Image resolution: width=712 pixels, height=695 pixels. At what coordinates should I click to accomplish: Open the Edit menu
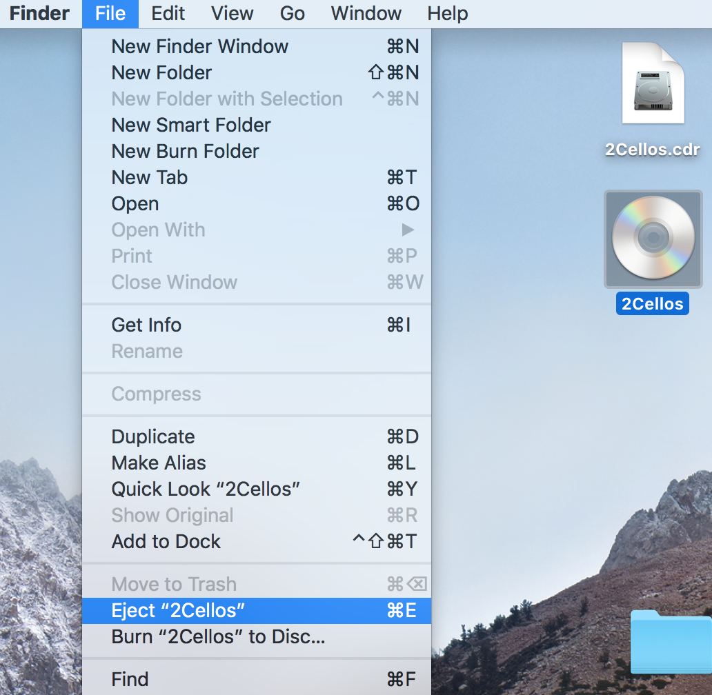168,14
